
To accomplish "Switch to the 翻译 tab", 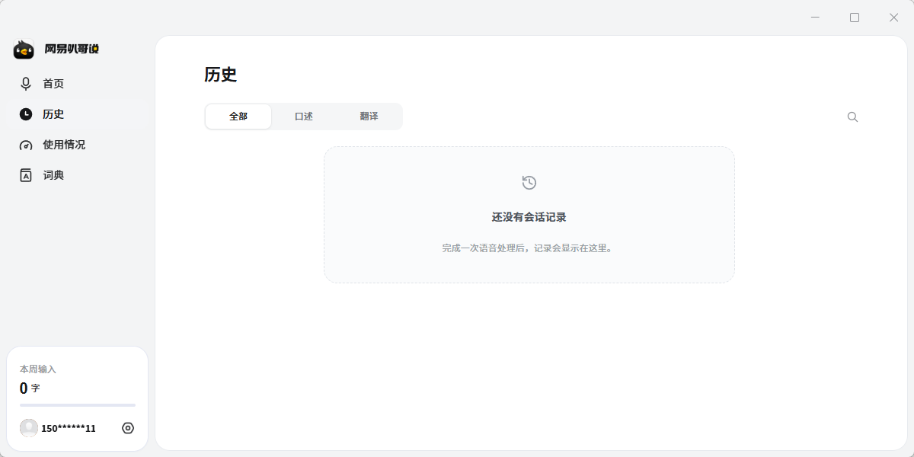I will pos(369,117).
